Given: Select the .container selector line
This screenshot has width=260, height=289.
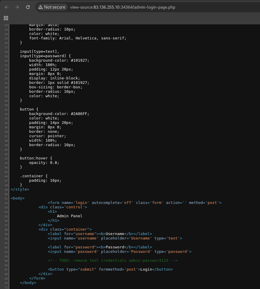Looking at the screenshot, I should click(34, 176).
